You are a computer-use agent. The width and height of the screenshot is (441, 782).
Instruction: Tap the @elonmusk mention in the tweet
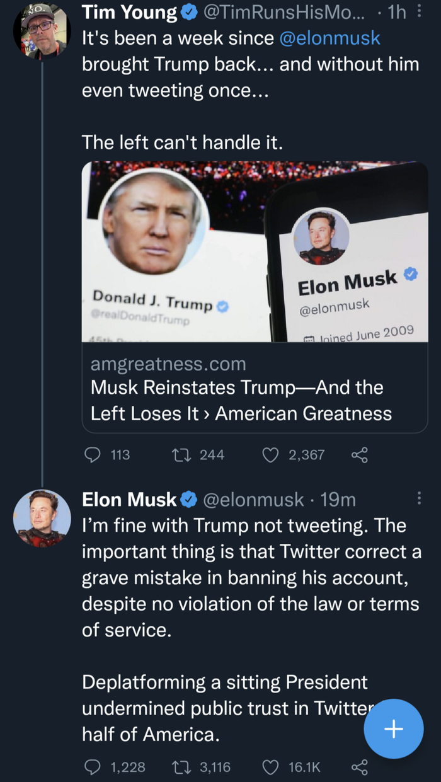click(x=329, y=38)
